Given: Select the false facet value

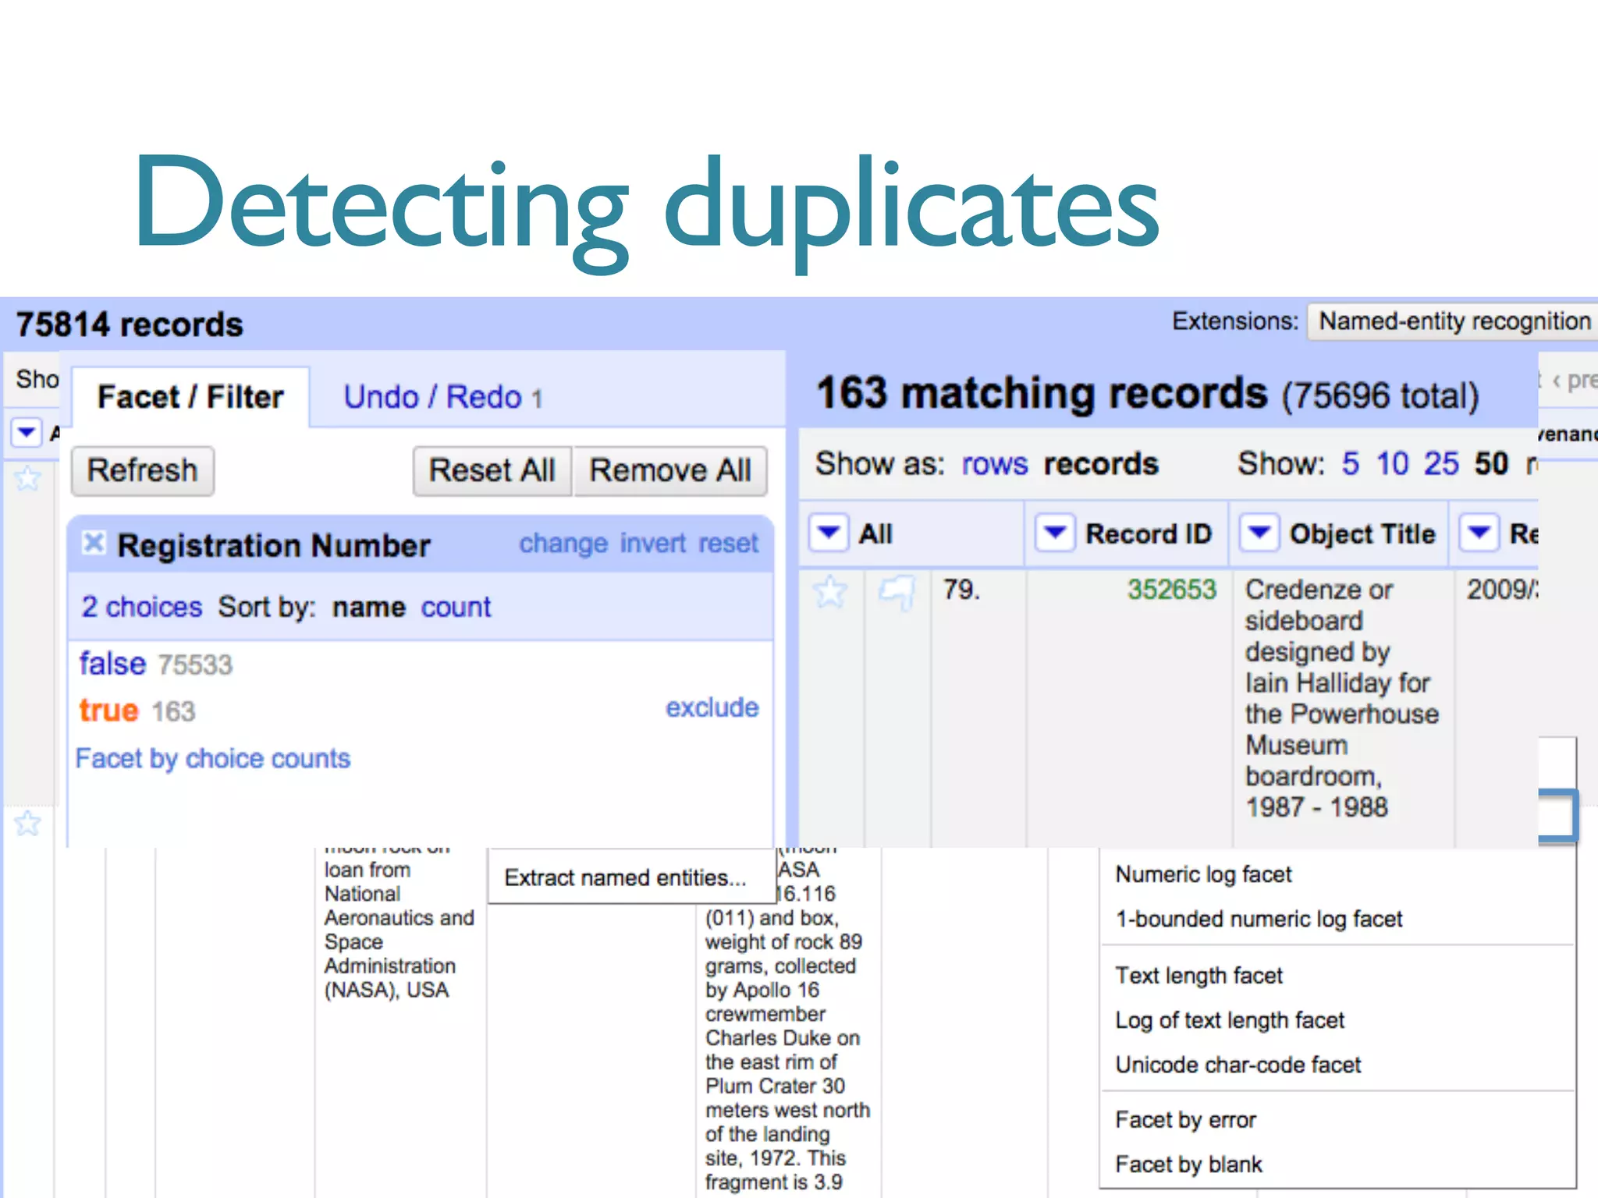Looking at the screenshot, I should click(112, 664).
